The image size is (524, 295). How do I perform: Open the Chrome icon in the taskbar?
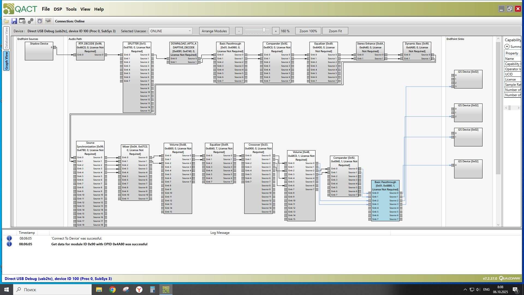112,290
